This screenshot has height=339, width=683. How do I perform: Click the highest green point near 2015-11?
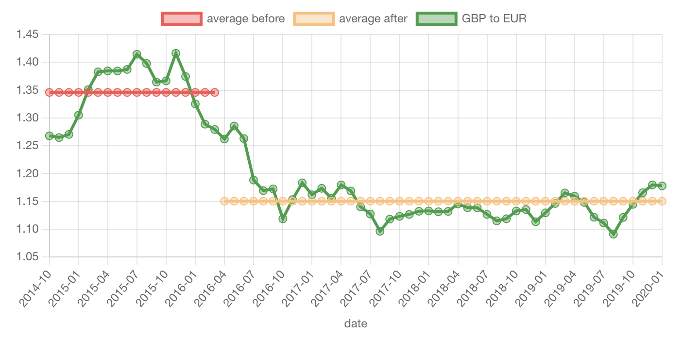(x=176, y=53)
